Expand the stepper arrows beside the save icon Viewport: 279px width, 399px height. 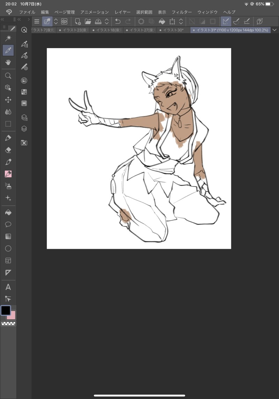[107, 21]
